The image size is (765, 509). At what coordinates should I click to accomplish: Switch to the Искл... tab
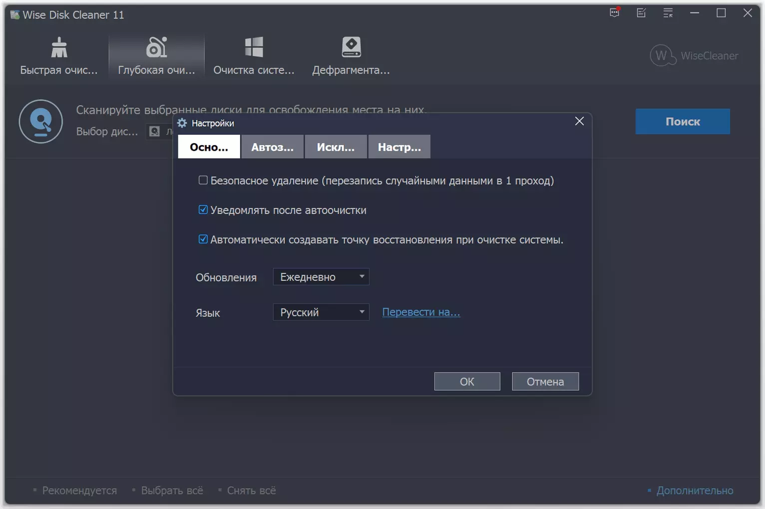point(336,147)
